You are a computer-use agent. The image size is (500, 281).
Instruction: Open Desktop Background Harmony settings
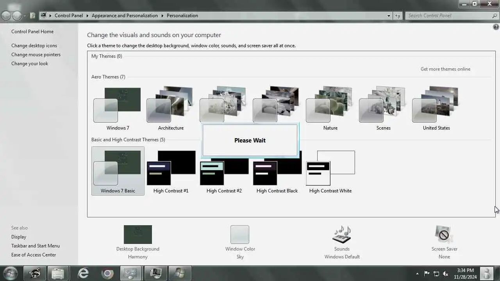pos(138,242)
